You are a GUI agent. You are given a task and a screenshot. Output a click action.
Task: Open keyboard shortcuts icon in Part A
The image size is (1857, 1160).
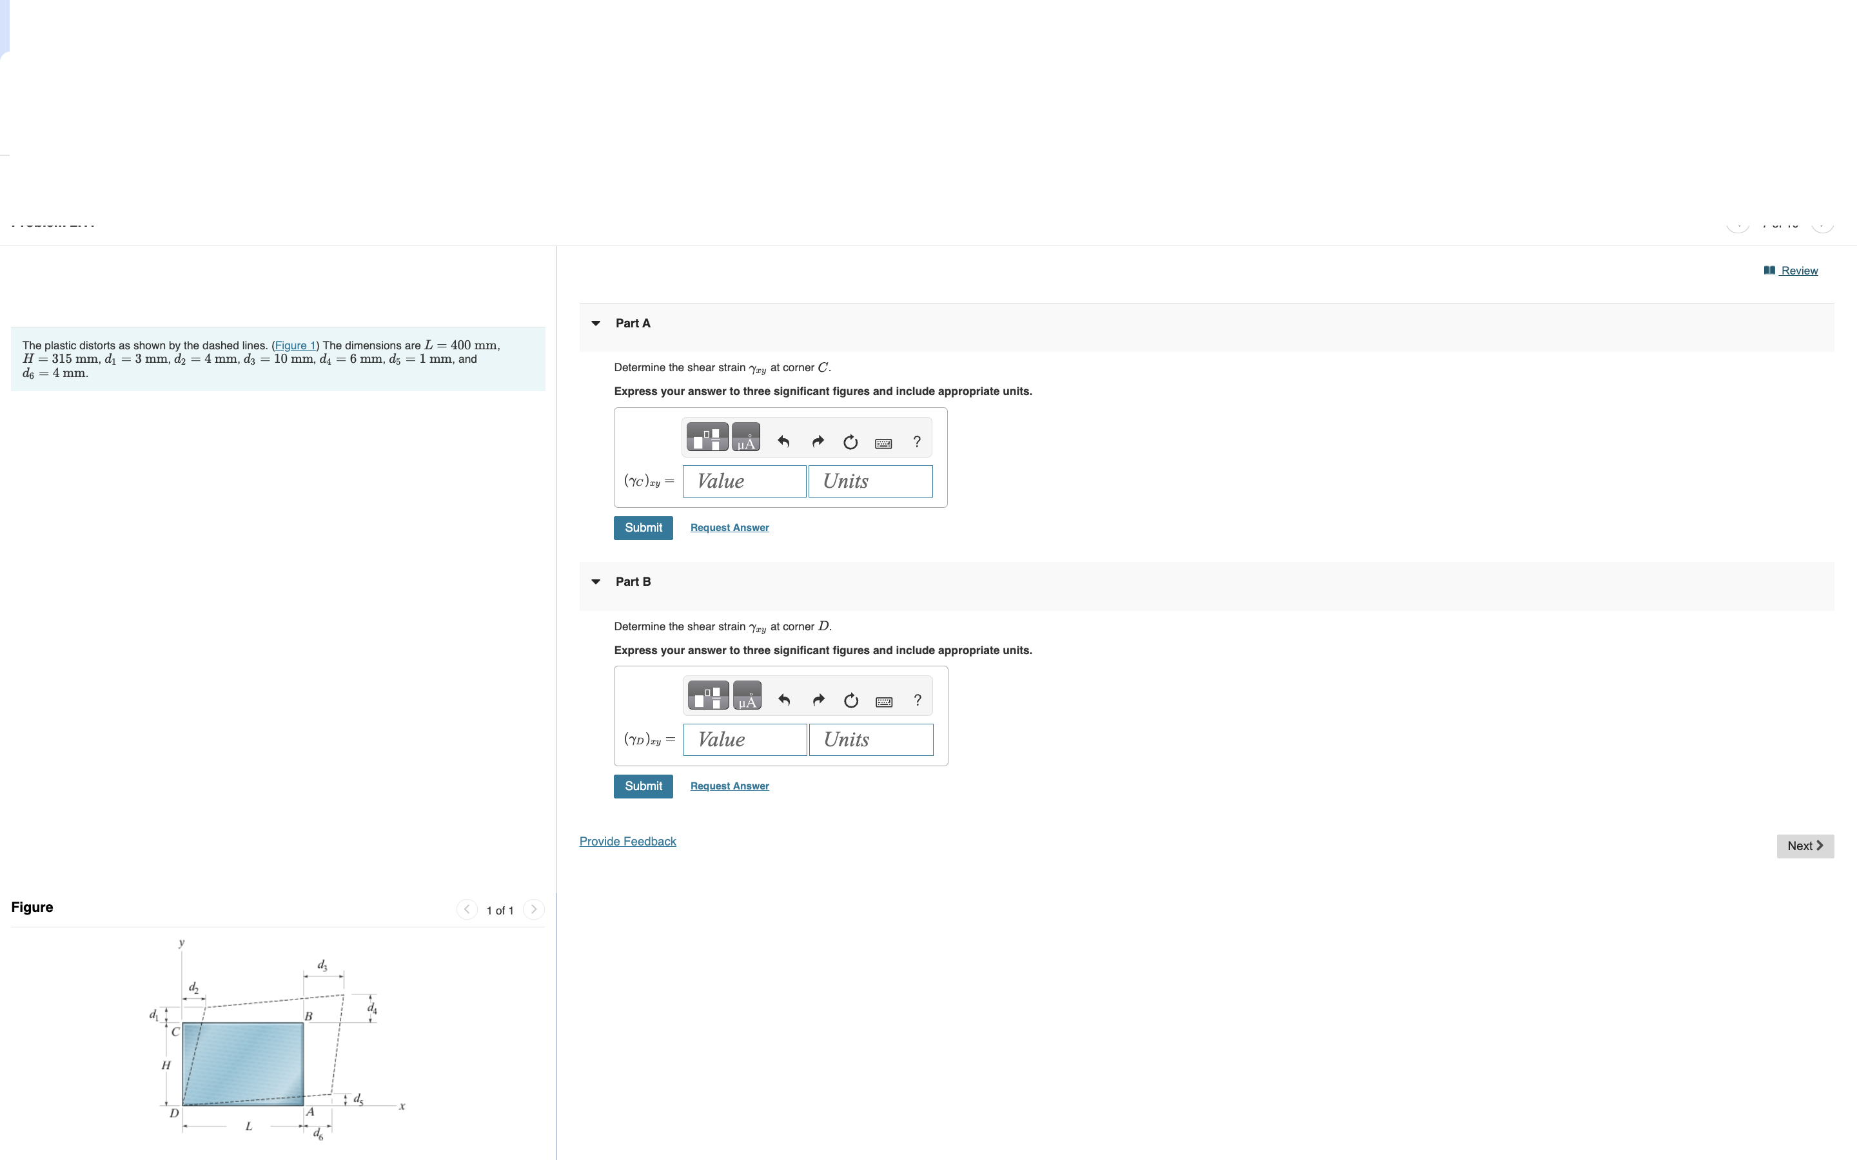[x=883, y=443]
